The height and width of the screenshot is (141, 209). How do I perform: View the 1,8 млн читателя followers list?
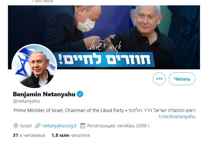[71, 135]
